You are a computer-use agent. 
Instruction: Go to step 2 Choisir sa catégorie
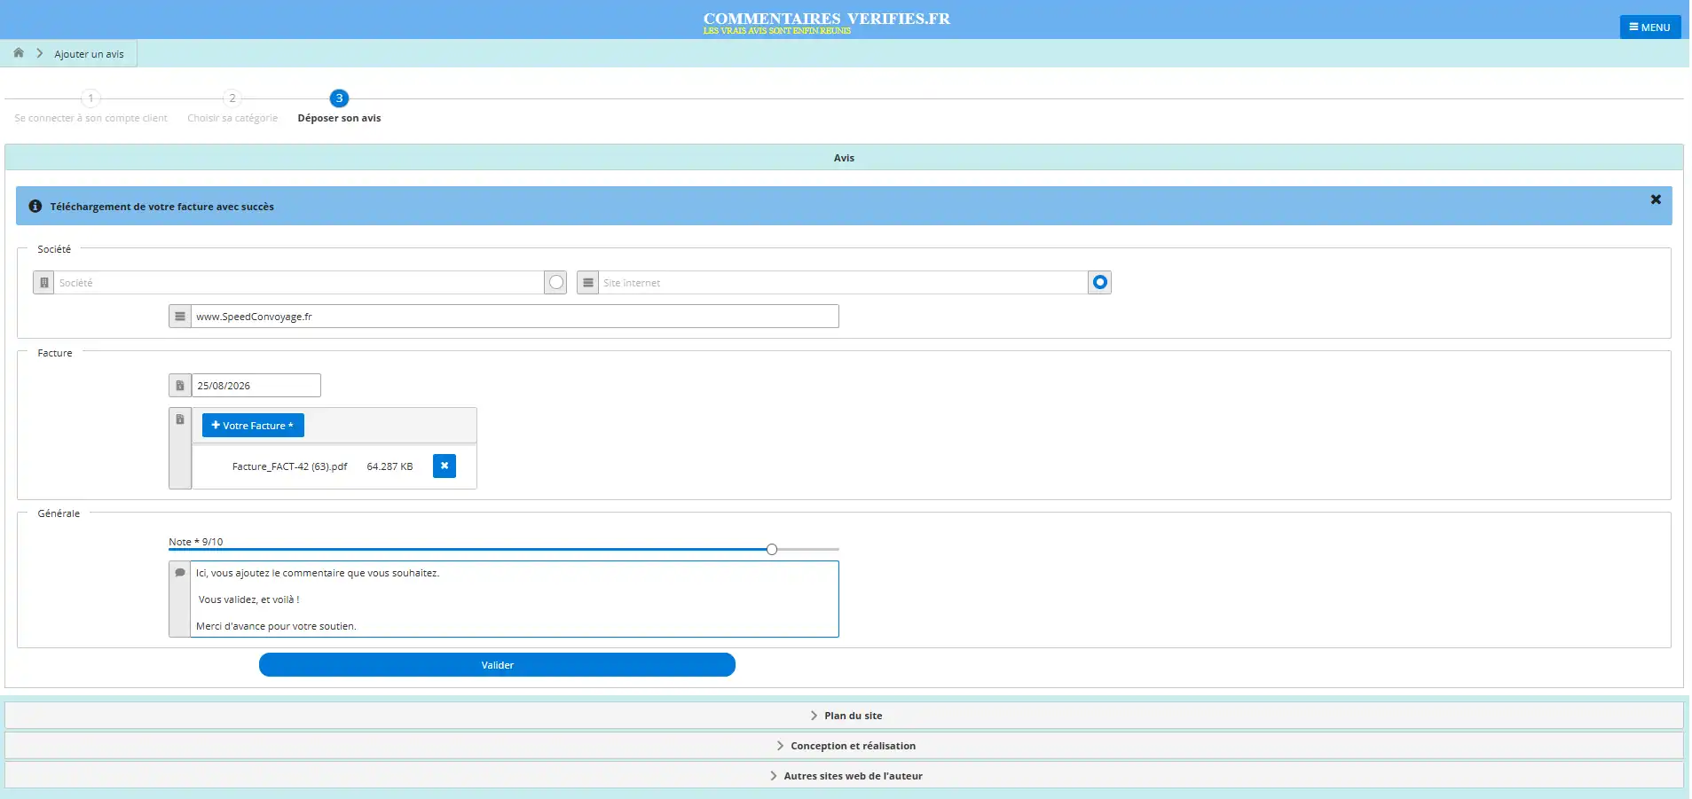coord(232,107)
